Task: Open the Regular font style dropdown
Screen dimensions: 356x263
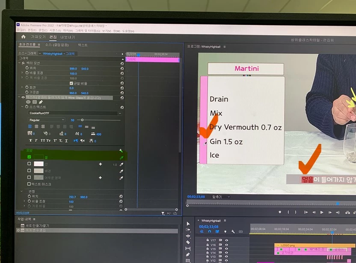Action: pos(47,120)
